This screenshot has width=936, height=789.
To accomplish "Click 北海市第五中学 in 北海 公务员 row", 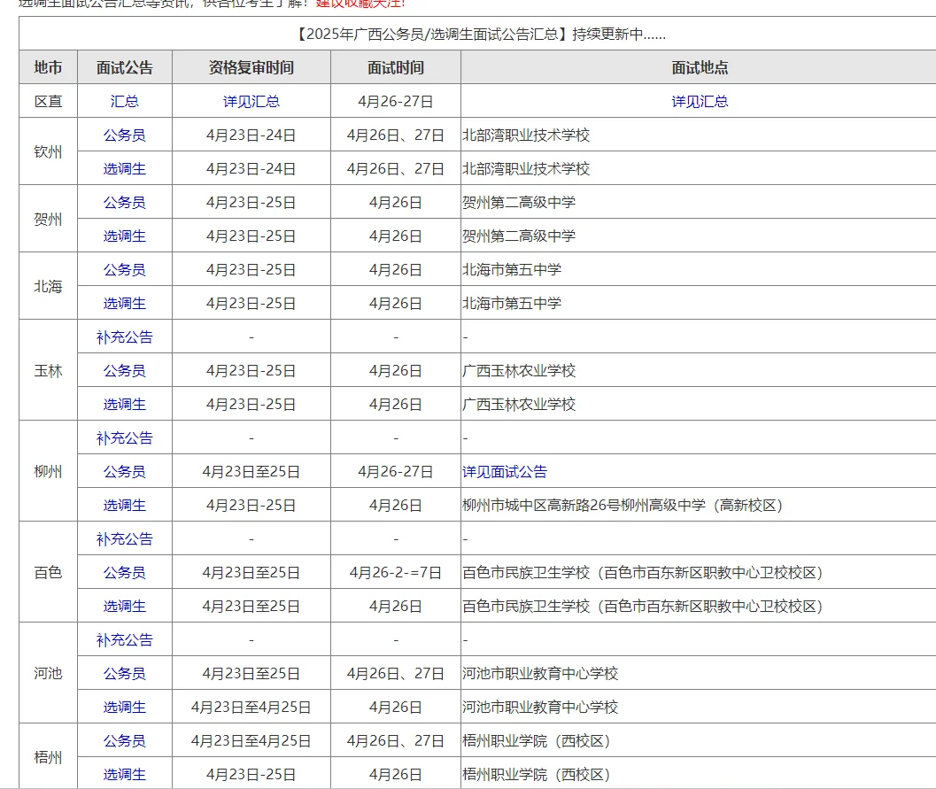I will click(512, 270).
